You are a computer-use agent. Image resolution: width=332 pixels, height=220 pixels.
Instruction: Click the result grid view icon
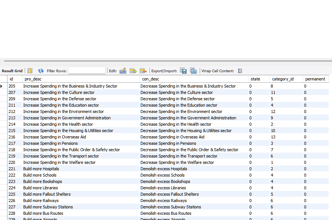[x=30, y=71]
